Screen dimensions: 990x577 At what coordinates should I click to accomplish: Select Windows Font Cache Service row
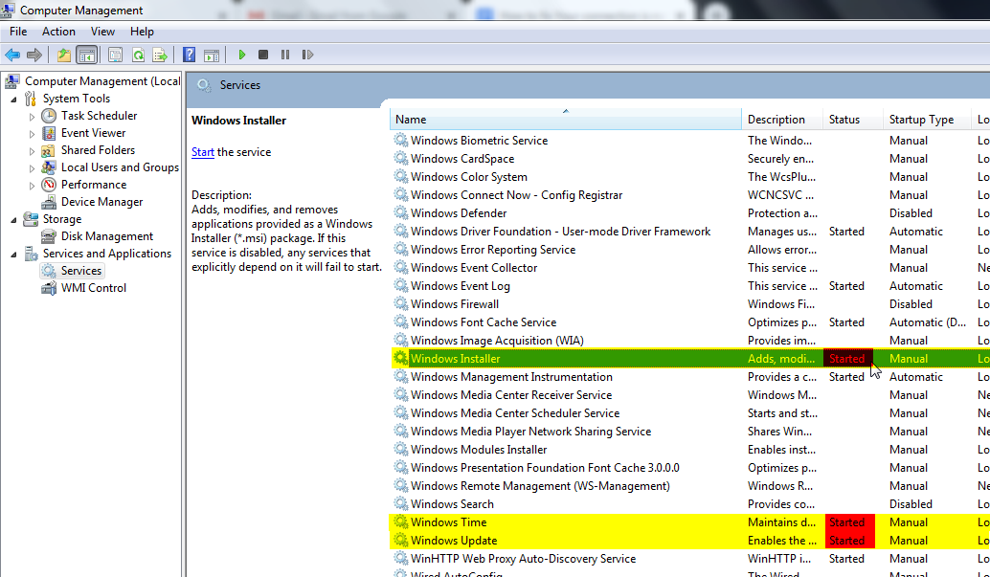click(484, 322)
